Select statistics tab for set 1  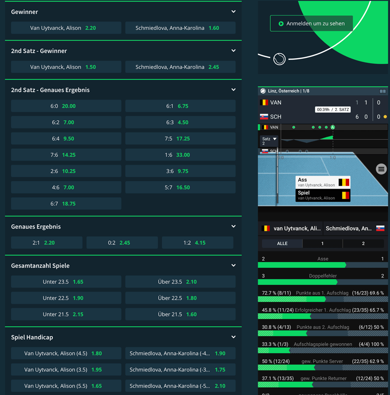323,243
